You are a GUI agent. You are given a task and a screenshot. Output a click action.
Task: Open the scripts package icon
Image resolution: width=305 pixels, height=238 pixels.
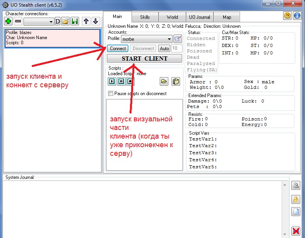click(176, 81)
